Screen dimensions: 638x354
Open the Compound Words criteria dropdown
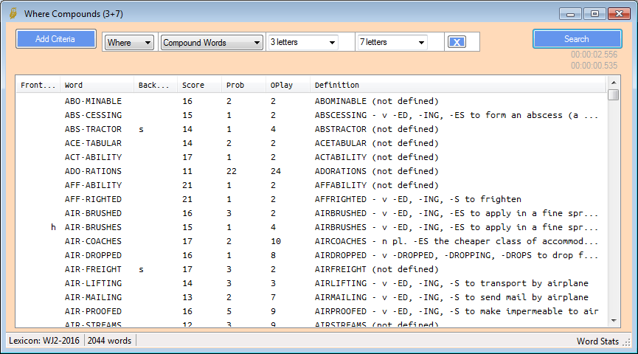pos(211,42)
